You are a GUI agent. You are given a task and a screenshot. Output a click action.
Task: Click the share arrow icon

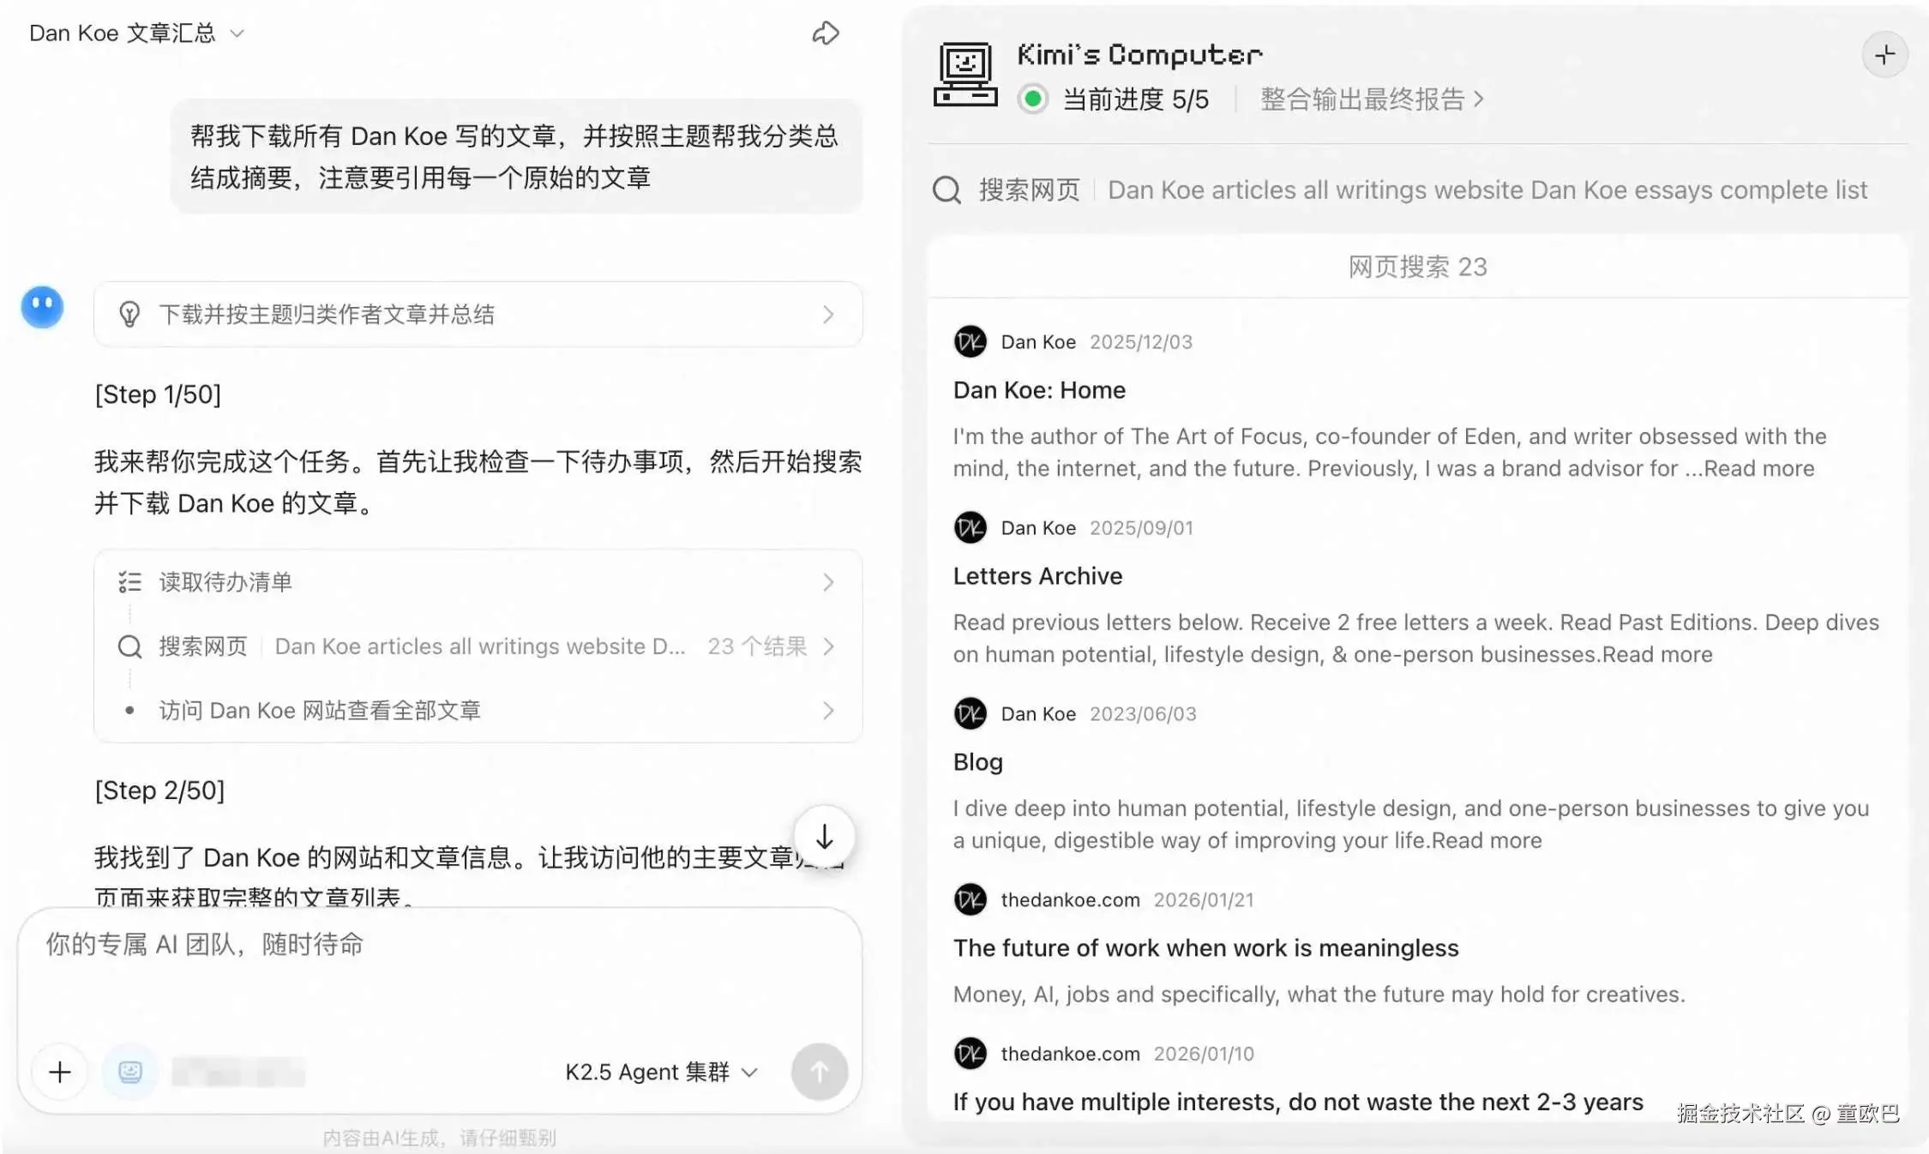(825, 33)
